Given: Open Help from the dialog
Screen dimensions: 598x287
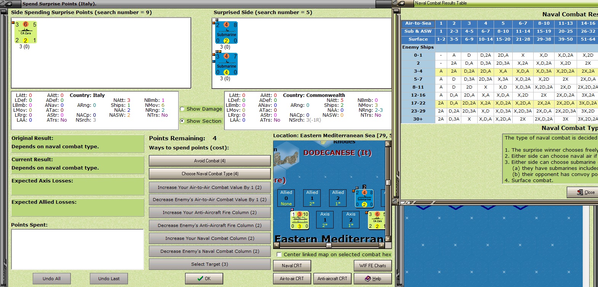Looking at the screenshot, I should [373, 279].
